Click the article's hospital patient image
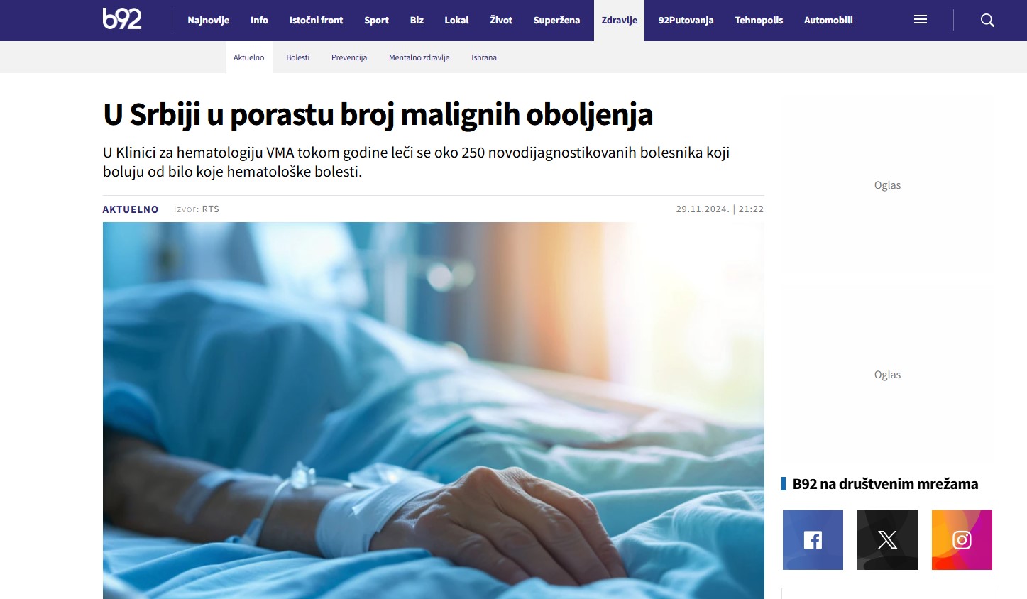This screenshot has height=599, width=1027. coord(434,410)
